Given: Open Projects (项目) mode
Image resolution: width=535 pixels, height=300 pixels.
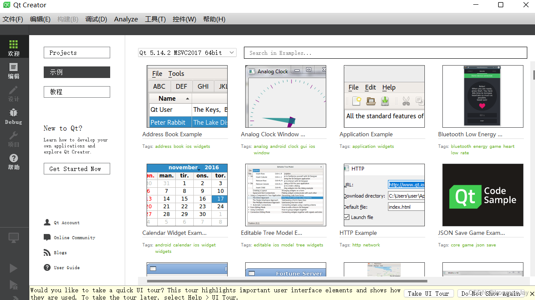Looking at the screenshot, I should coord(14,139).
